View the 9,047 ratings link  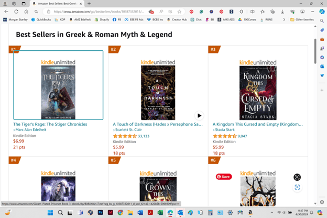[x=242, y=136]
